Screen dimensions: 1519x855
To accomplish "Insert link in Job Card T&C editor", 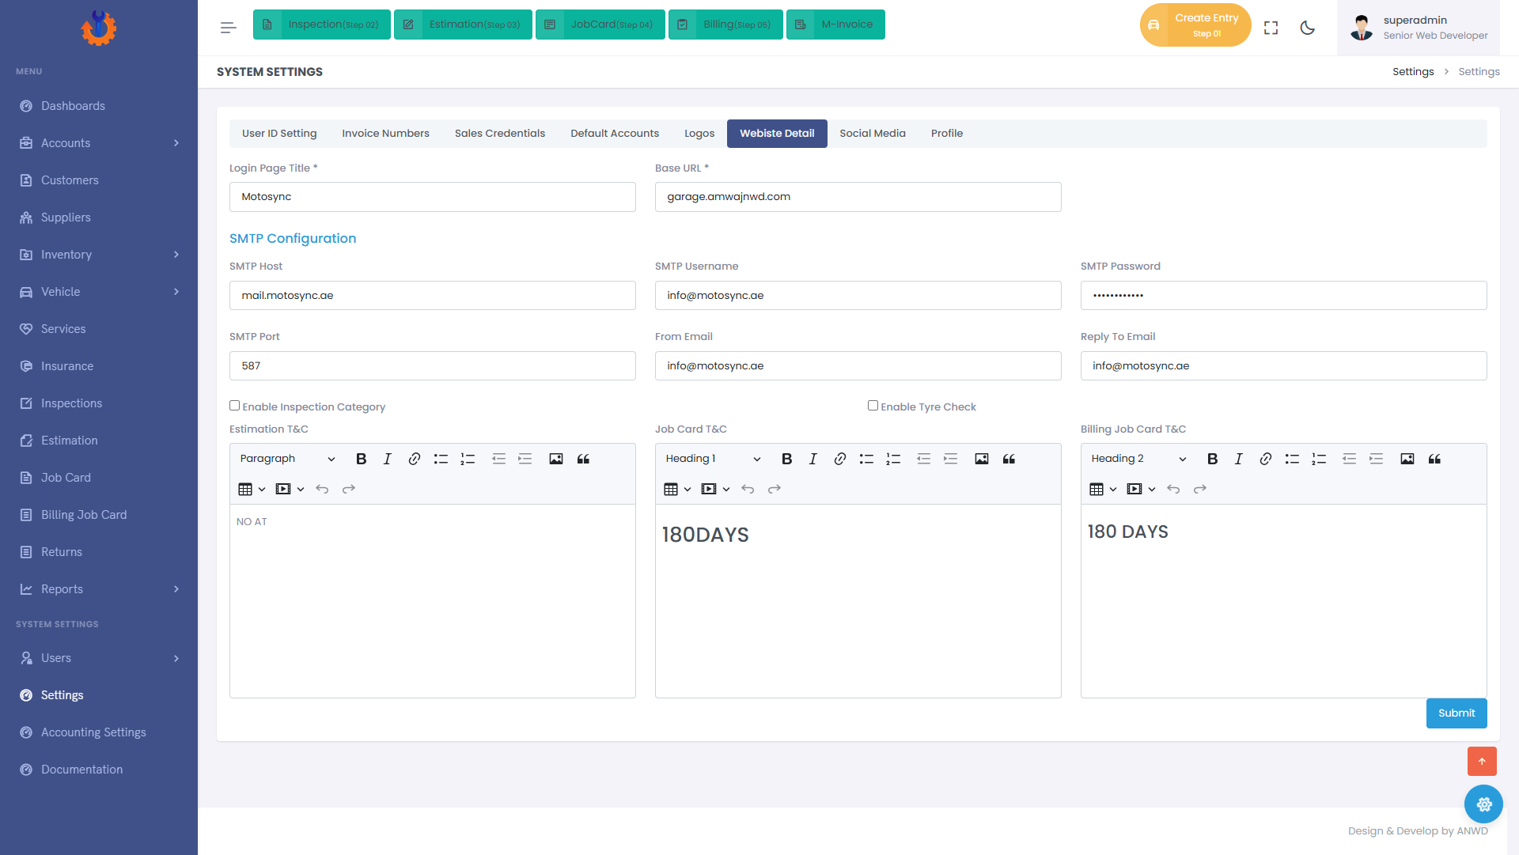I will [x=839, y=459].
